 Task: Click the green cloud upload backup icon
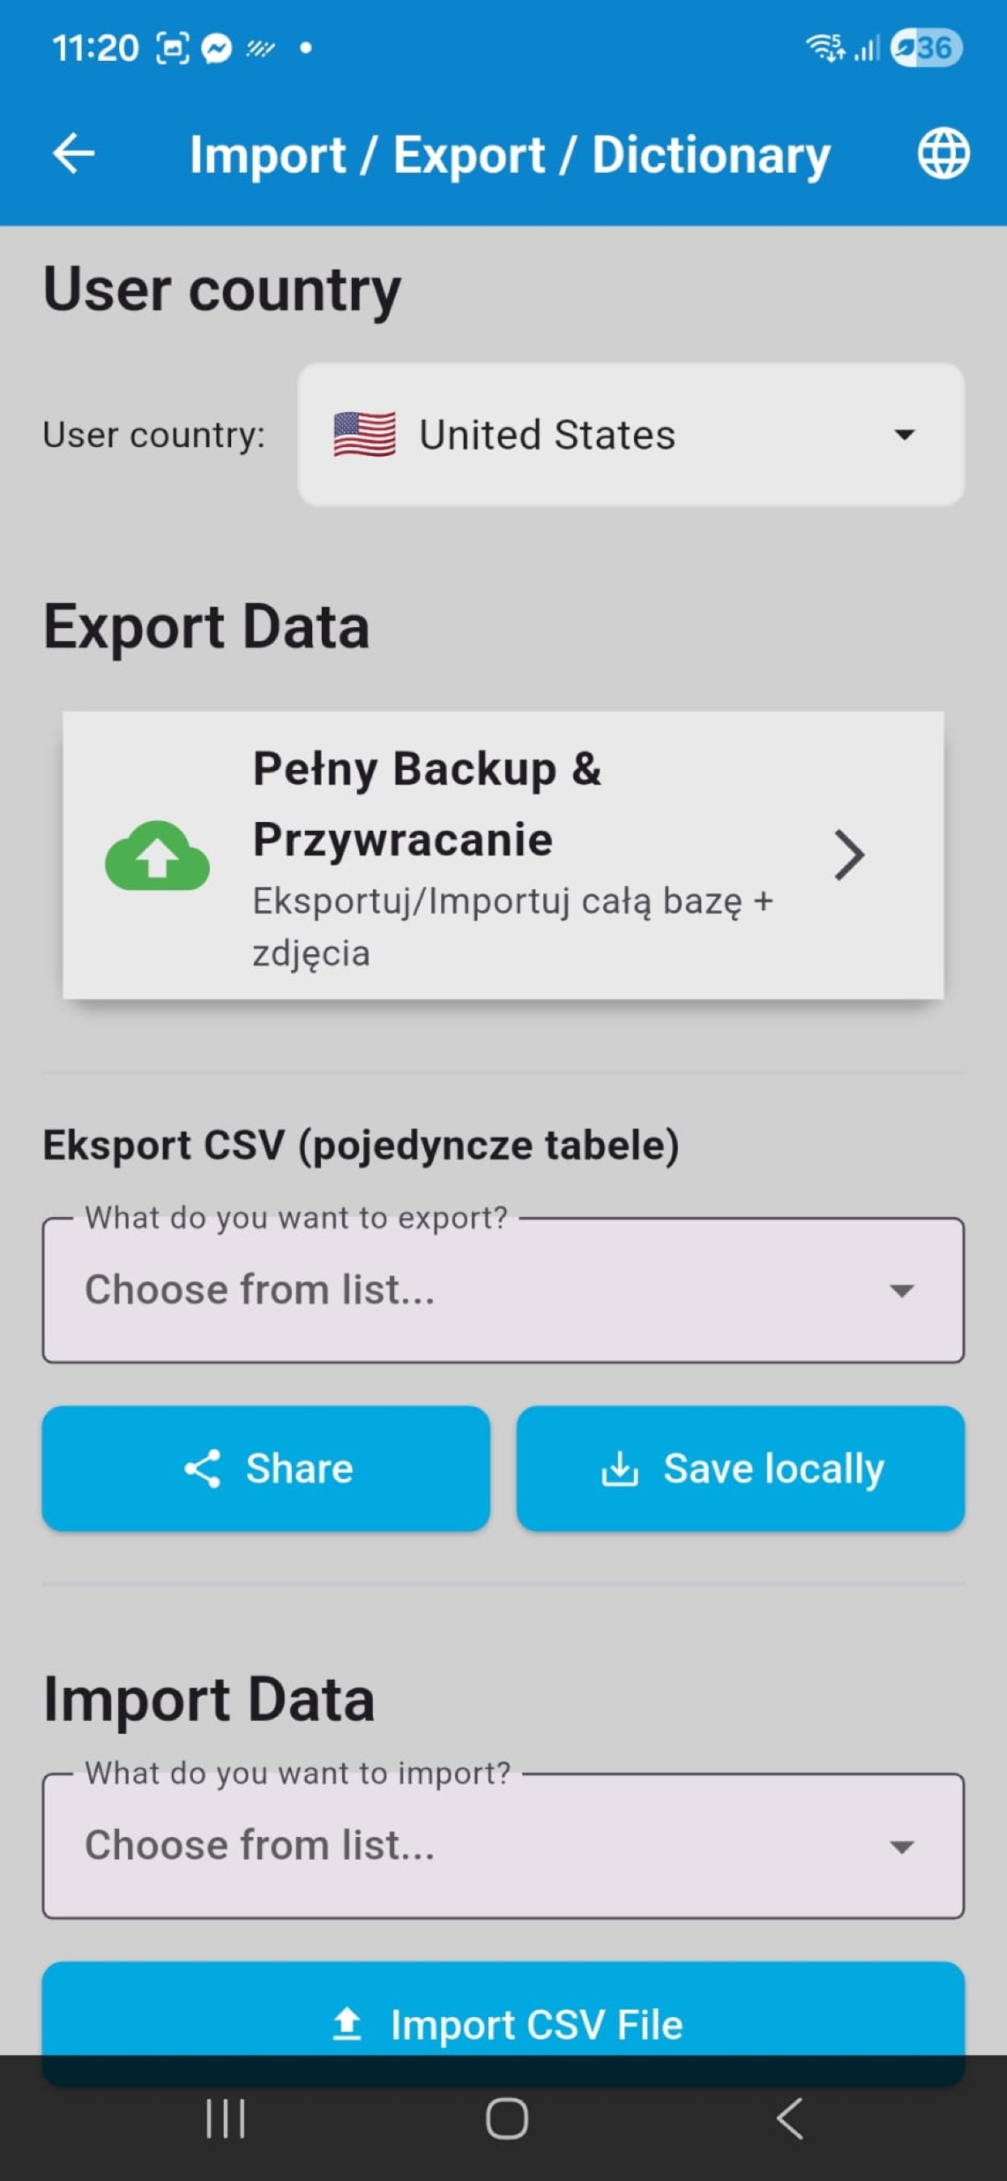pos(157,858)
